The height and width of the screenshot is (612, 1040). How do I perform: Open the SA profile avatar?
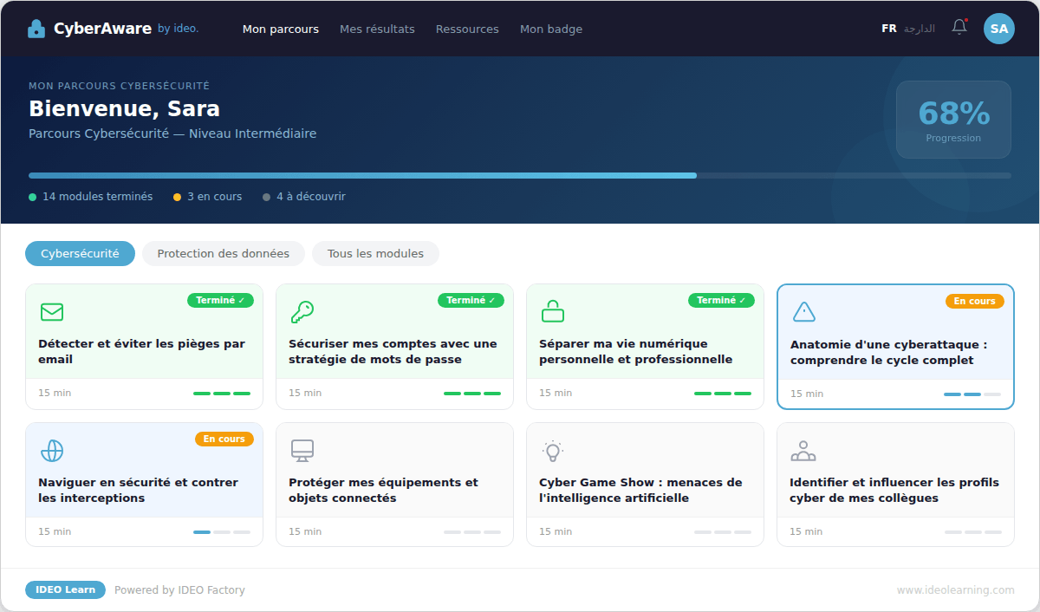[x=998, y=28]
